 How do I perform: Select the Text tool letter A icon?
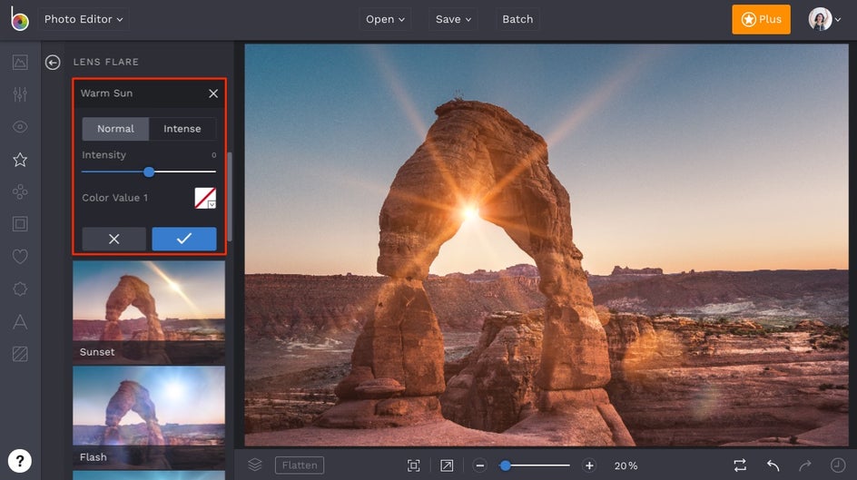[20, 321]
